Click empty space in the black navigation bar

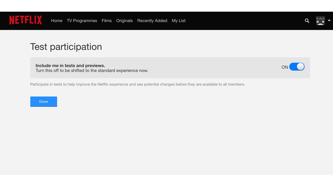pos(244,21)
